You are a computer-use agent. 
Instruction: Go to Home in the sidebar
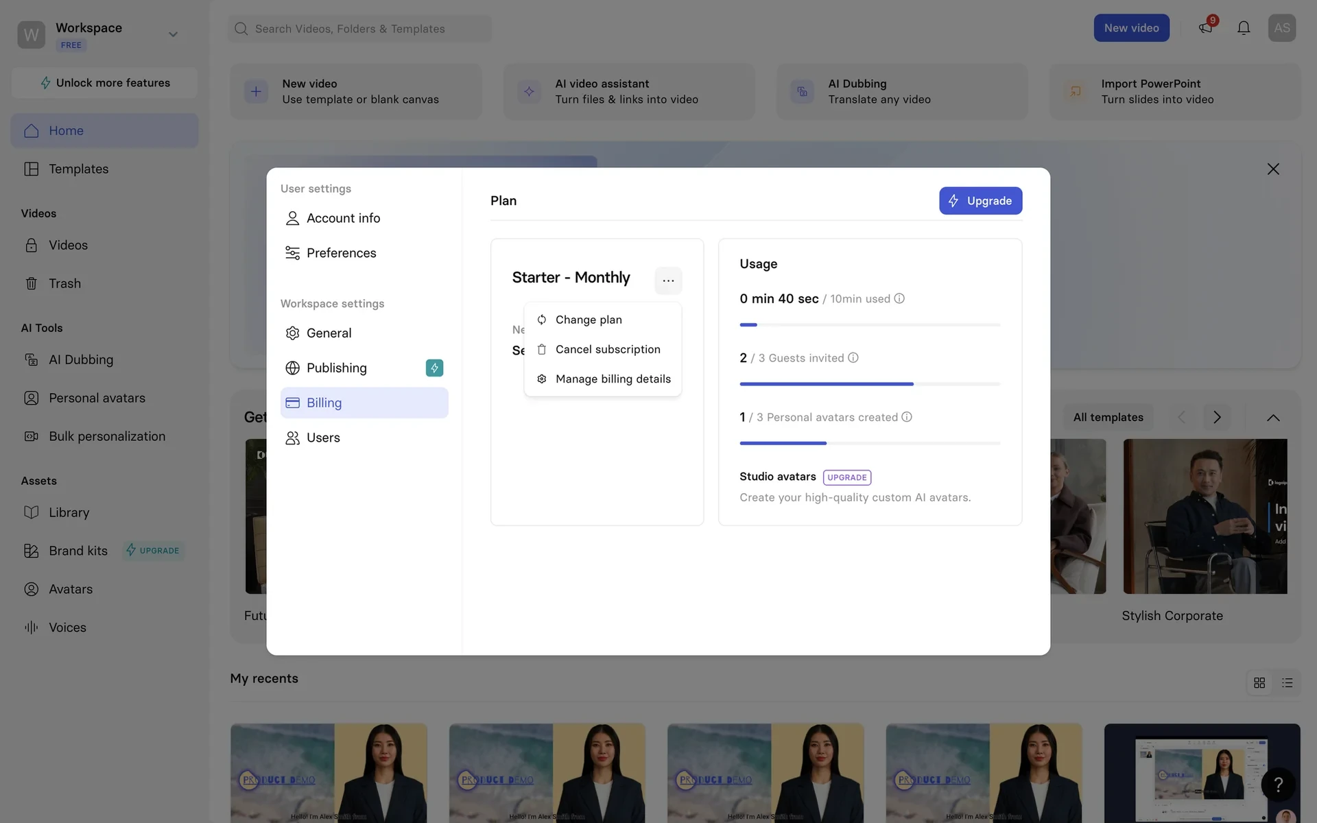point(104,130)
